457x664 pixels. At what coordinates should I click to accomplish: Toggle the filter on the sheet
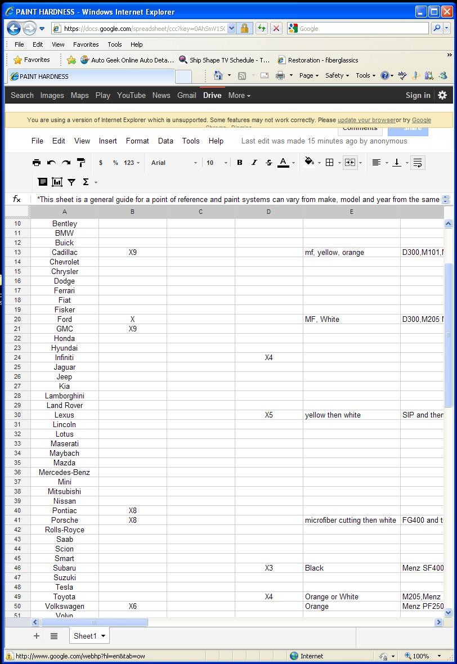tap(71, 182)
